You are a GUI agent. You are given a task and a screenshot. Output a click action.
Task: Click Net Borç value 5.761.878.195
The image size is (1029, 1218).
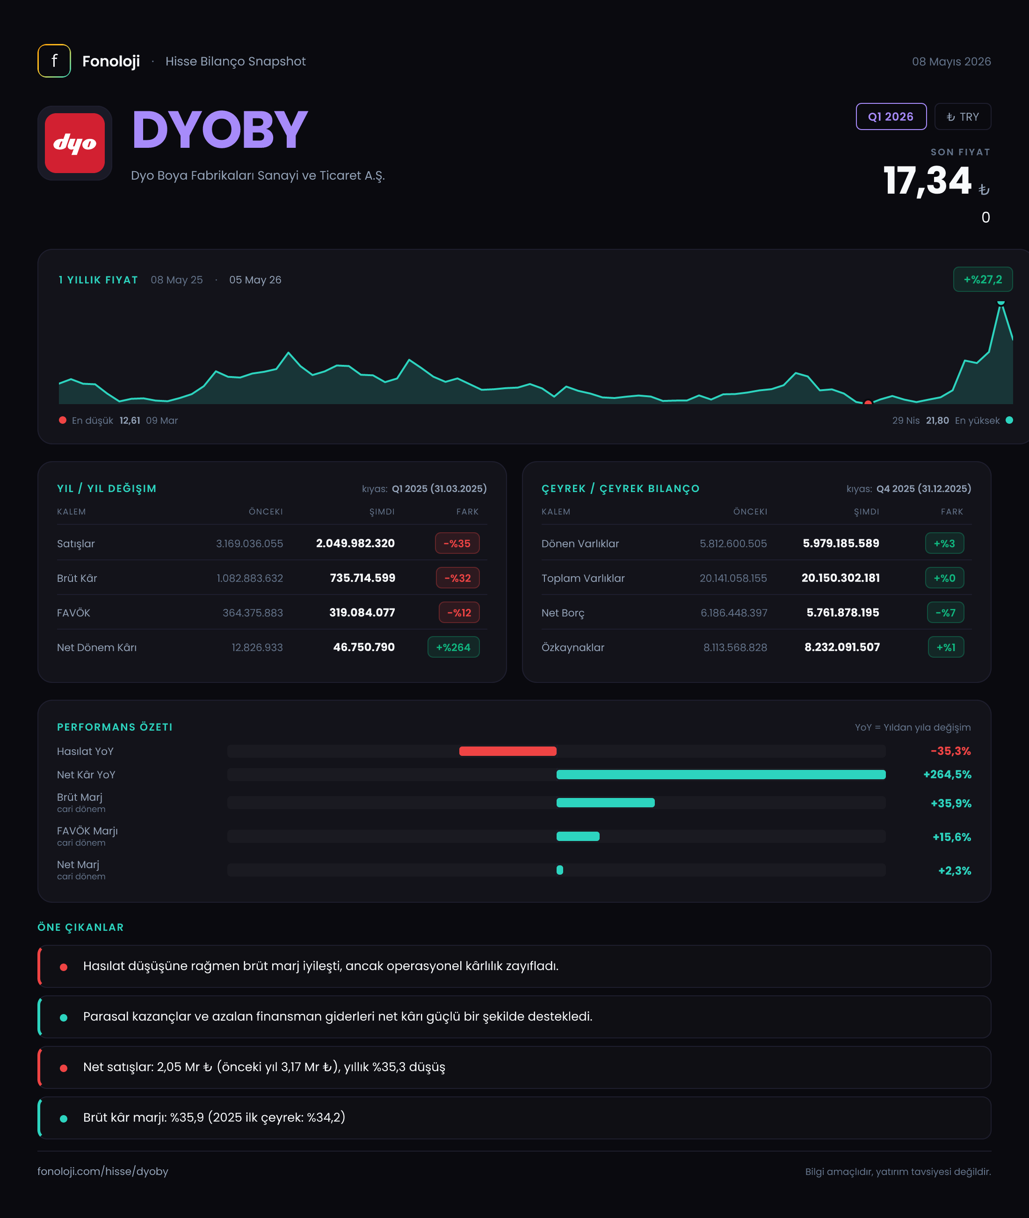(842, 612)
